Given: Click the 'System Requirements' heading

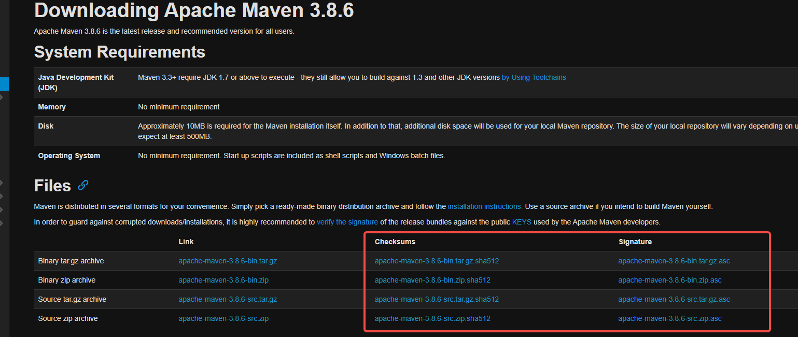Looking at the screenshot, I should 120,52.
